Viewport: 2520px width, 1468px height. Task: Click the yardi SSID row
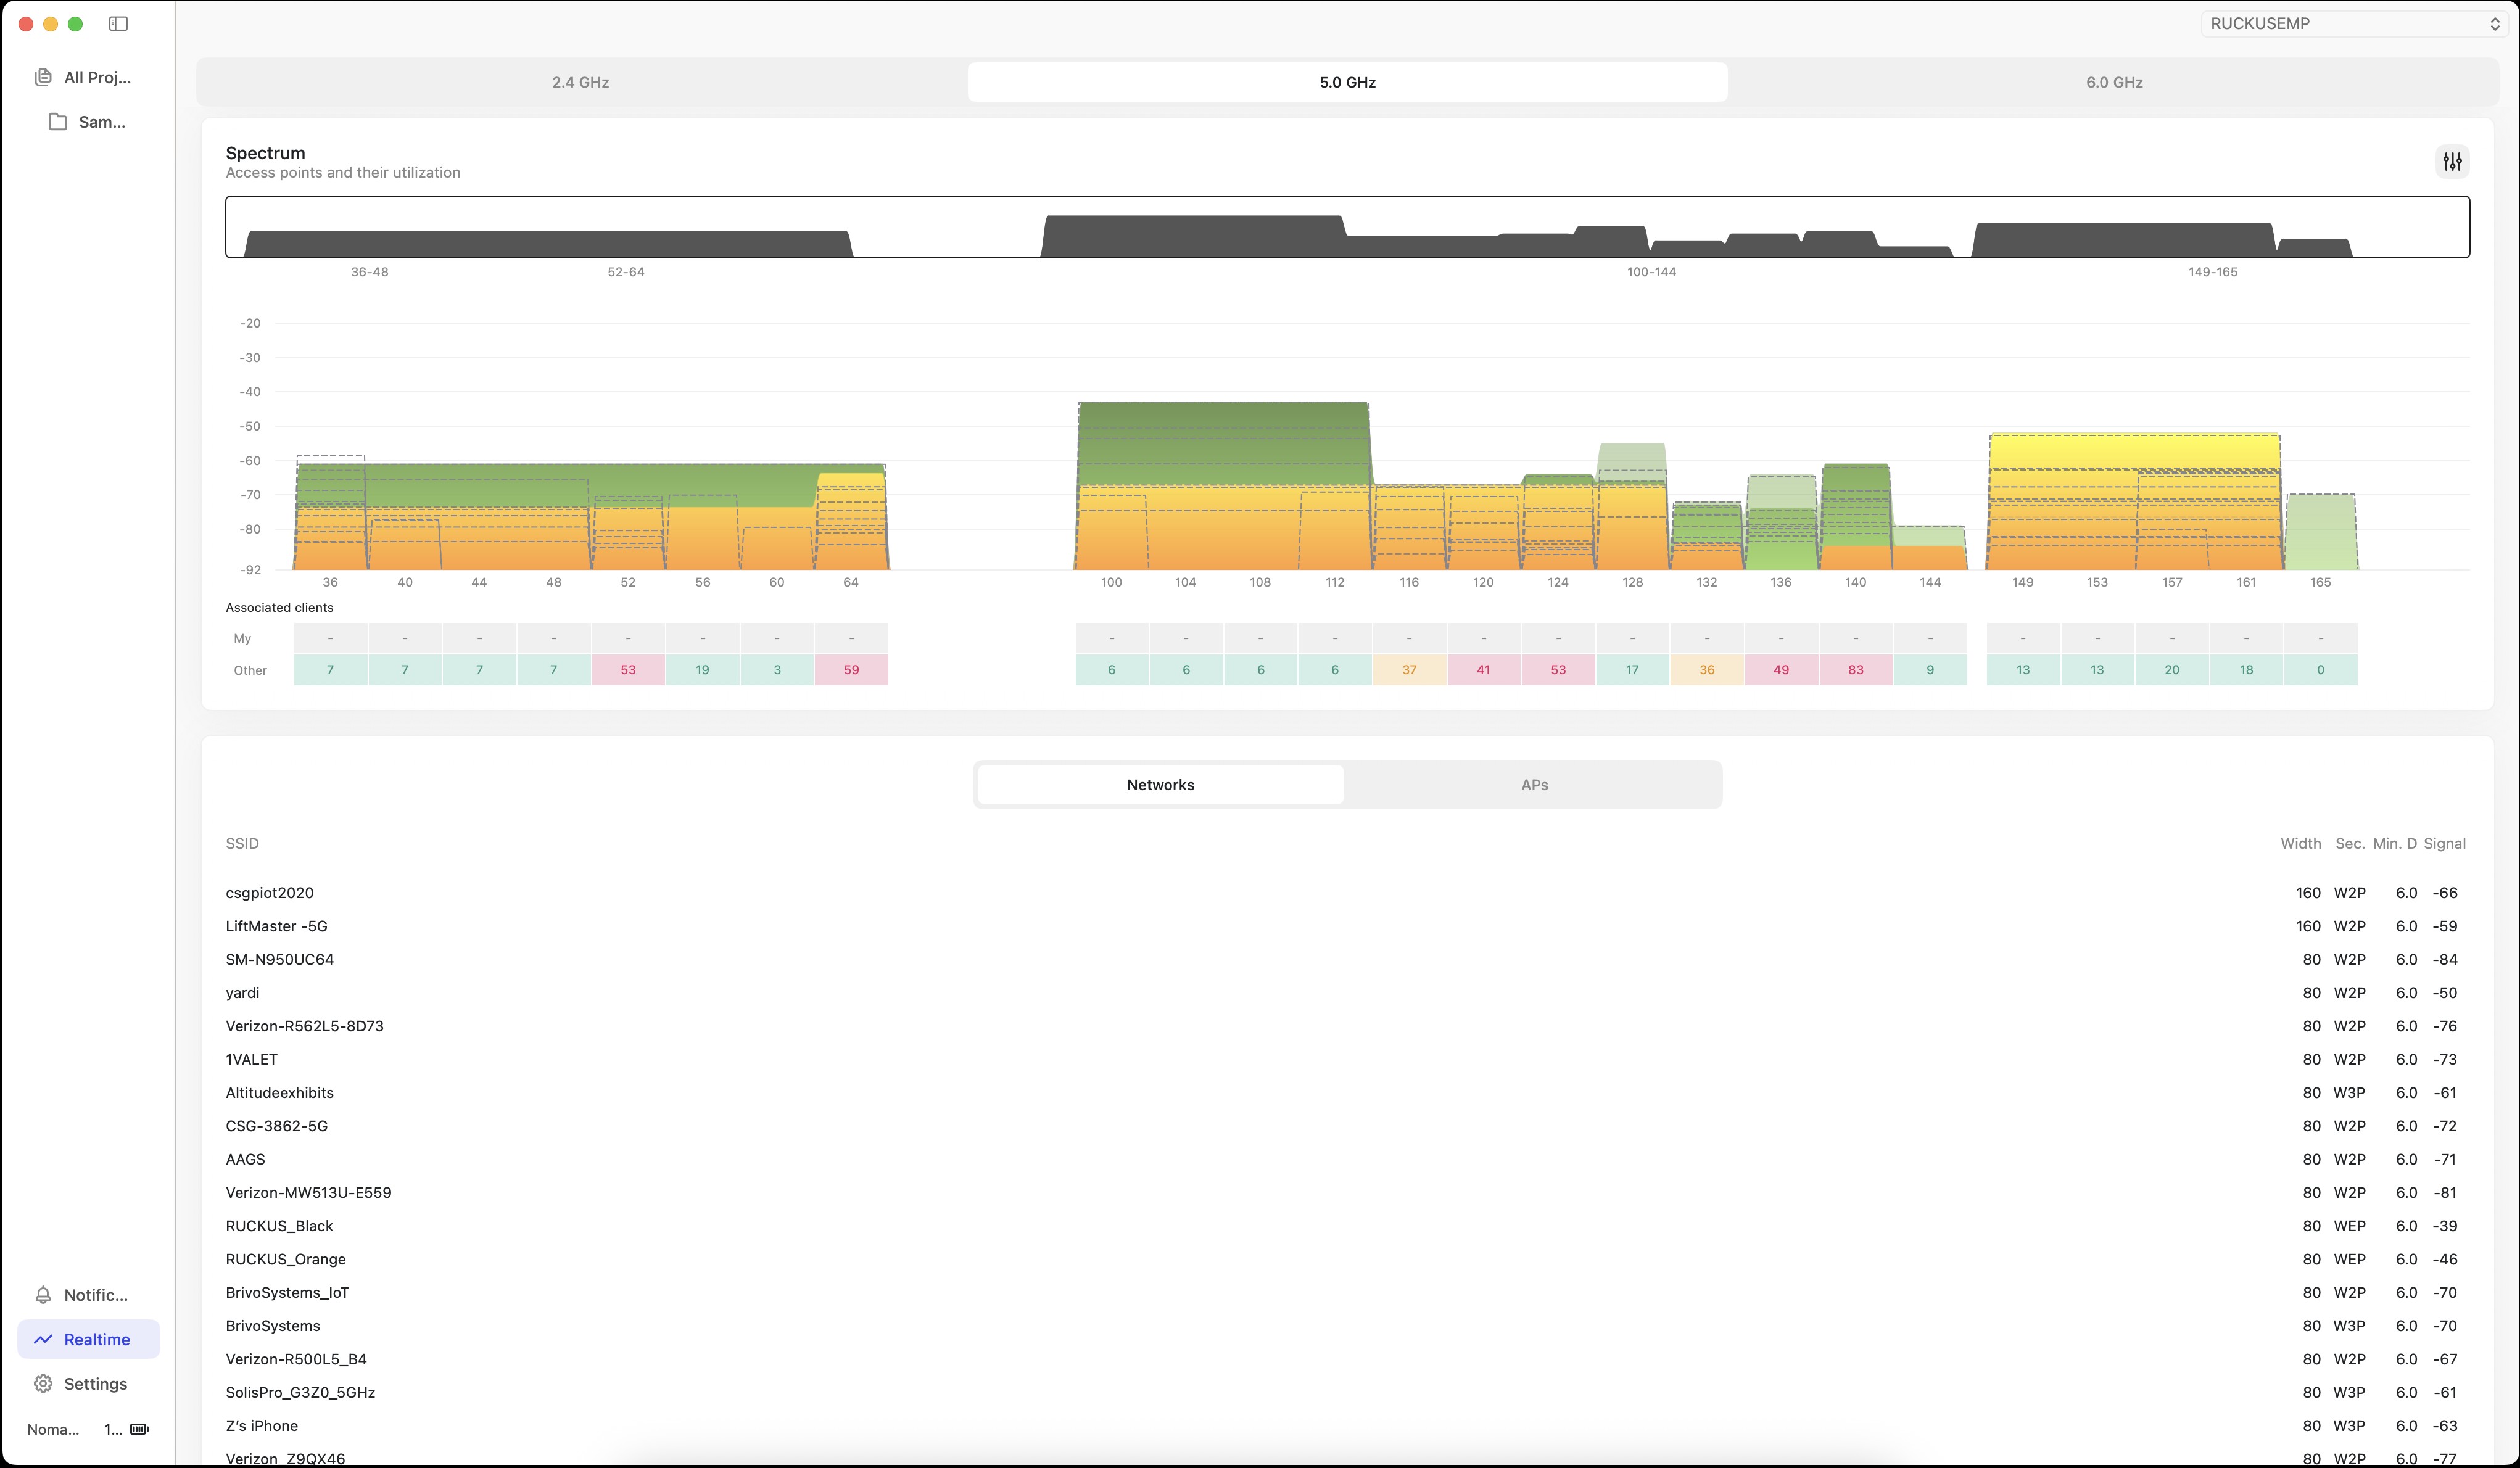tap(243, 993)
